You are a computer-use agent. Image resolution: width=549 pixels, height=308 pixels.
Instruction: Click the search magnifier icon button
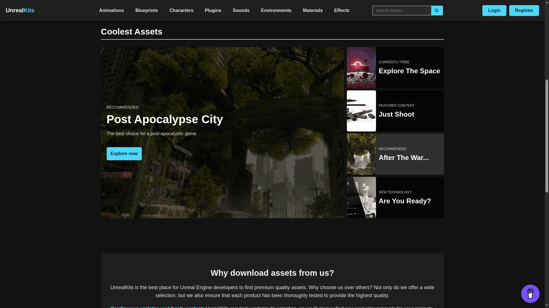point(437,11)
